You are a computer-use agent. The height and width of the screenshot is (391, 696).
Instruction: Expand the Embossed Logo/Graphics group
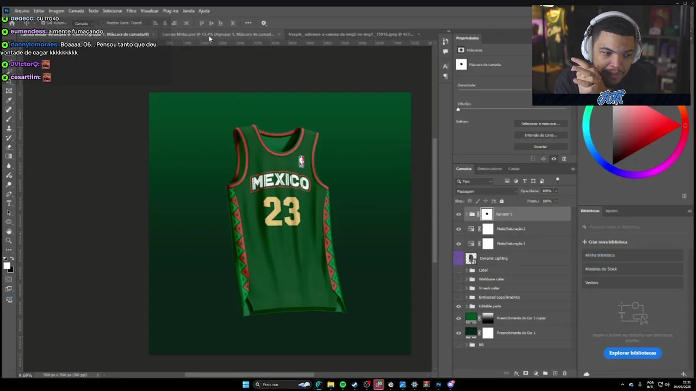click(x=466, y=297)
